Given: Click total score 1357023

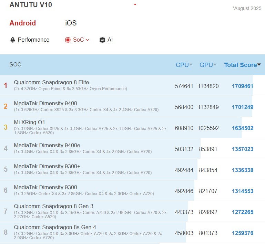Looking at the screenshot, I should [243, 149].
